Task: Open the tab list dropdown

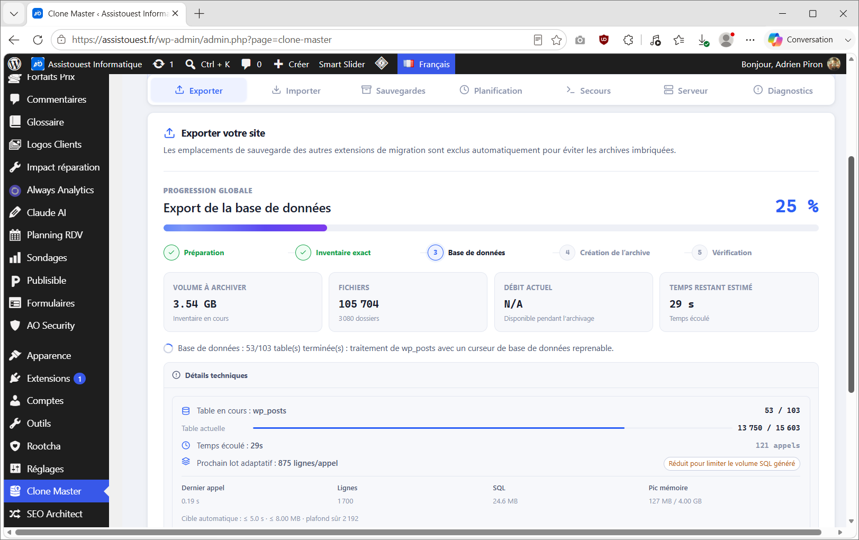Action: pos(14,14)
